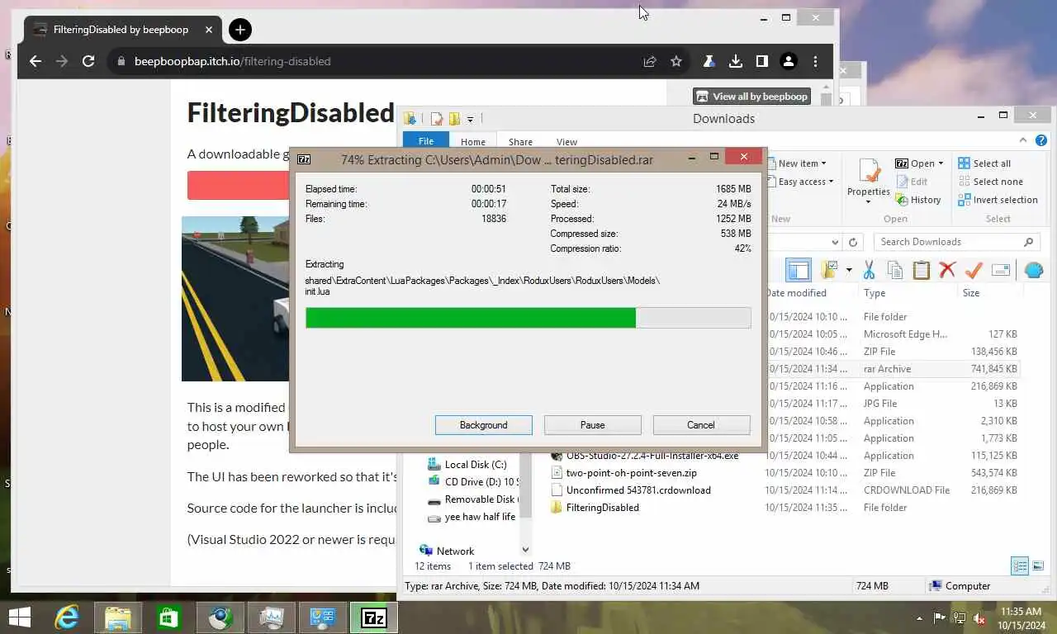Select two-point-oh-point-seven.zip file
The height and width of the screenshot is (634, 1057).
(x=631, y=473)
